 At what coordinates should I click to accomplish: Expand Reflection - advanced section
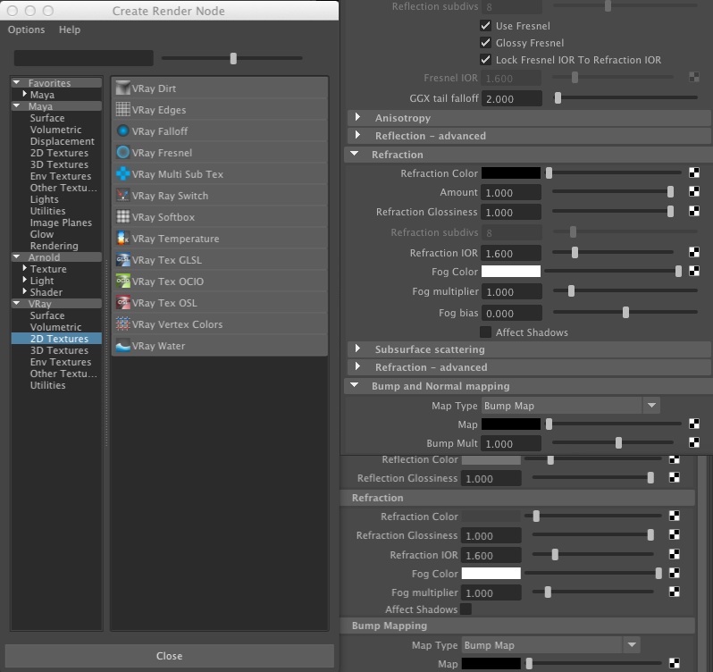click(358, 135)
